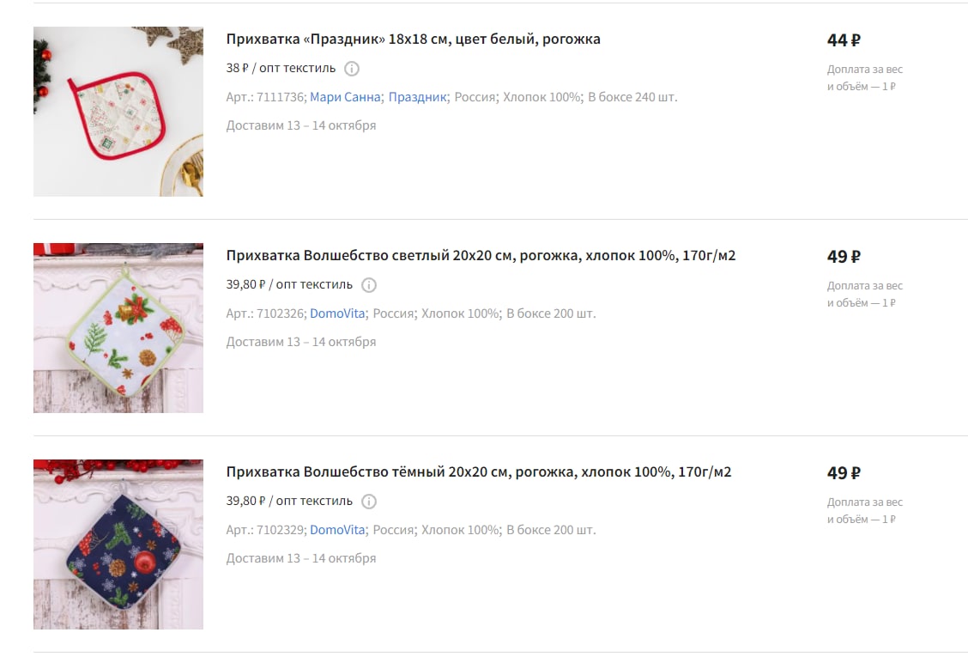968x657 pixels.
Task: View the dark blue Волшебство potholder thumbnail
Action: tap(118, 544)
